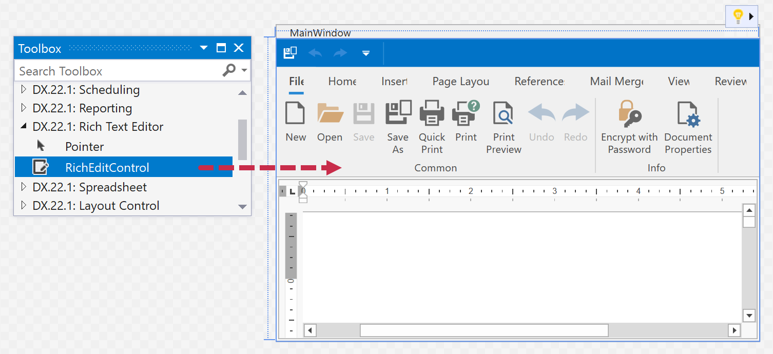Click the New document icon

pyautogui.click(x=296, y=114)
